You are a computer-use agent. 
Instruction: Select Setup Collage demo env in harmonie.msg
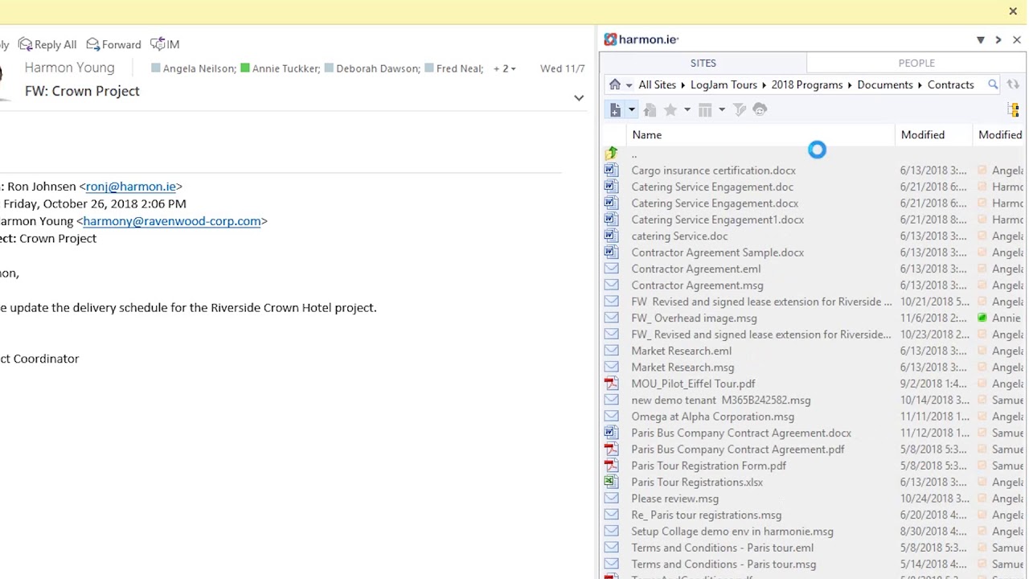732,532
